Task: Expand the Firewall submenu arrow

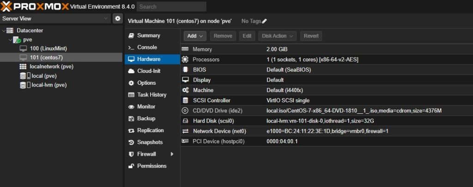Action: click(x=172, y=154)
